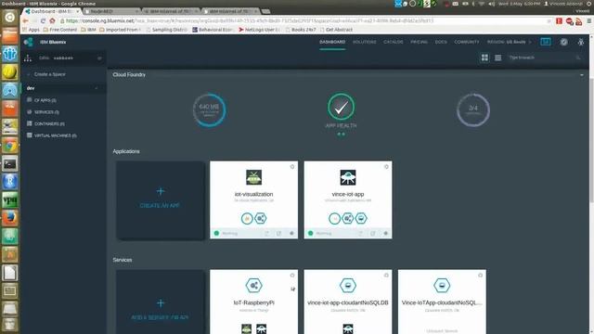Click bound app icon under vince-iot-app-cloudantNoSQLDB
Image resolution: width=594 pixels, height=334 pixels.
coord(348,328)
